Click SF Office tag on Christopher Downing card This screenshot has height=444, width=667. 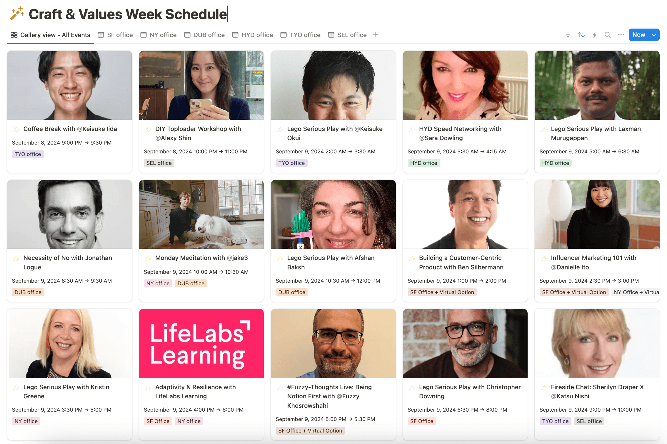[x=421, y=421]
